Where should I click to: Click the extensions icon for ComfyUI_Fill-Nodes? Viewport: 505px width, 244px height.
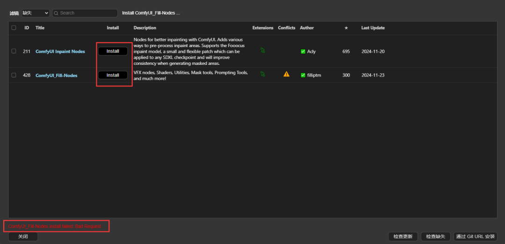pyautogui.click(x=263, y=74)
